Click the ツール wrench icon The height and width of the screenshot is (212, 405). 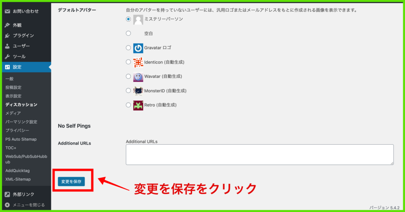pos(7,57)
